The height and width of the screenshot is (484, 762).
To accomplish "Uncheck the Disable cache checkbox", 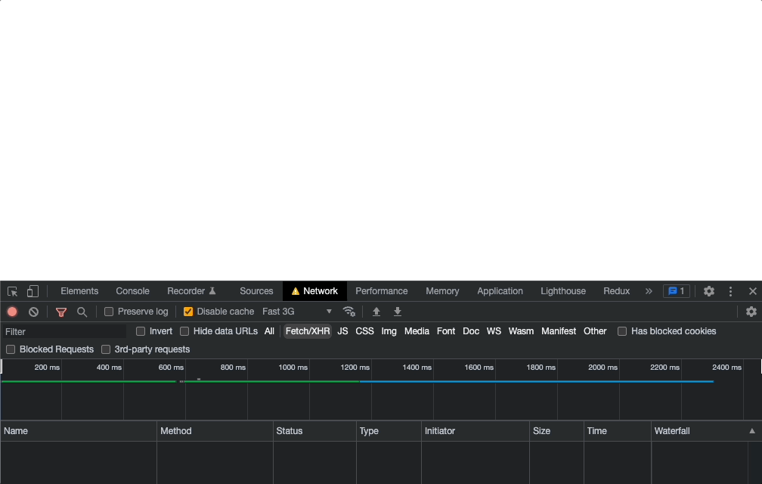I will 188,312.
